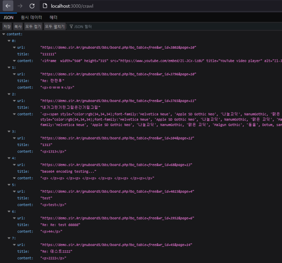Click the JSON filter funnel icon
Screen dimensions: 282x263
tap(71, 27)
